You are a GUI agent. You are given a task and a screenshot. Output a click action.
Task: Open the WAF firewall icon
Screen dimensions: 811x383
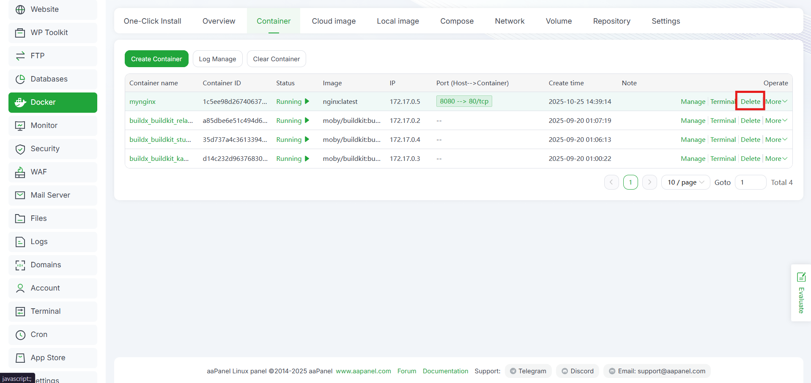tap(20, 172)
